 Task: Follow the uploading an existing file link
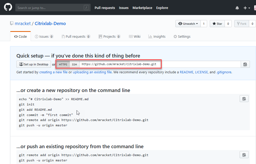point(92,72)
